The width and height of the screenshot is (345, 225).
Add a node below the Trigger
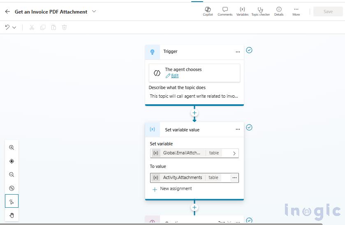tap(194, 113)
